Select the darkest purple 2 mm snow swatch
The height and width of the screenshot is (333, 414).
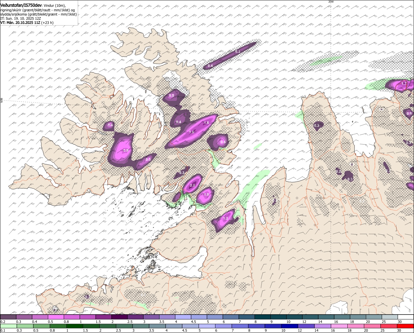[x=119, y=317]
